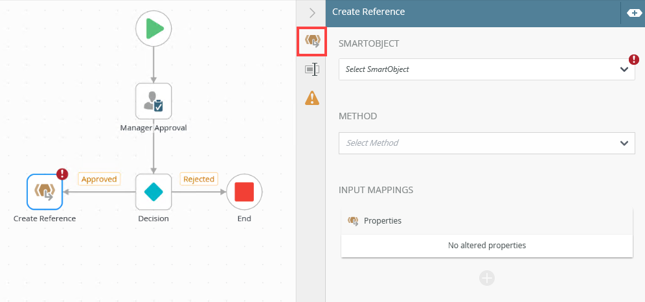Collapse the configuration panel with chevron
The image size is (645, 302).
pos(311,12)
